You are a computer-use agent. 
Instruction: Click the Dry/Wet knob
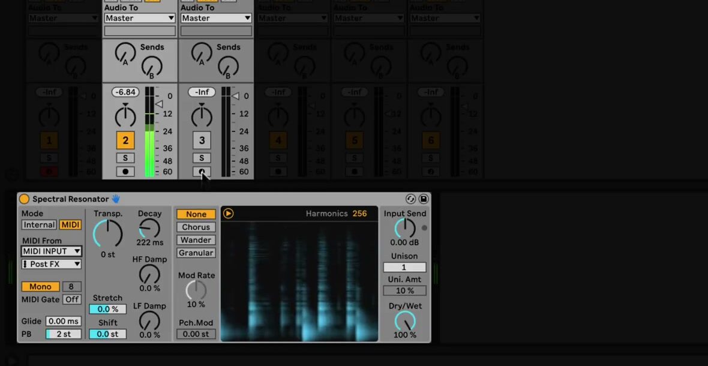pos(405,321)
